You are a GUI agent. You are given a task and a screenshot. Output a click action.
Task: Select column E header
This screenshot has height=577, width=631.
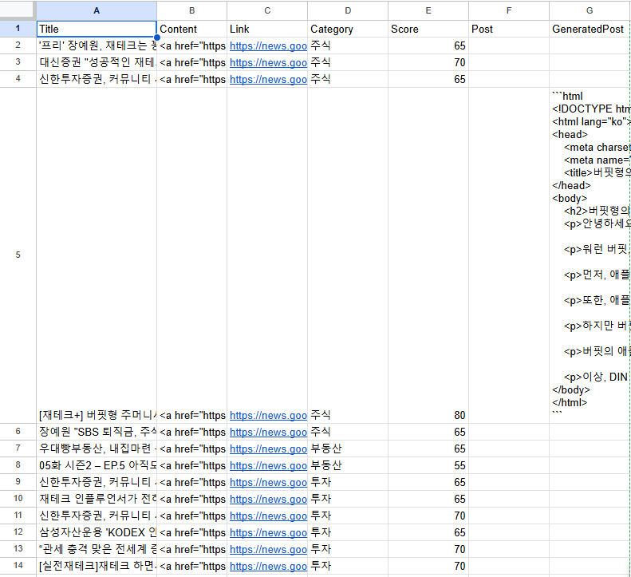tap(428, 10)
